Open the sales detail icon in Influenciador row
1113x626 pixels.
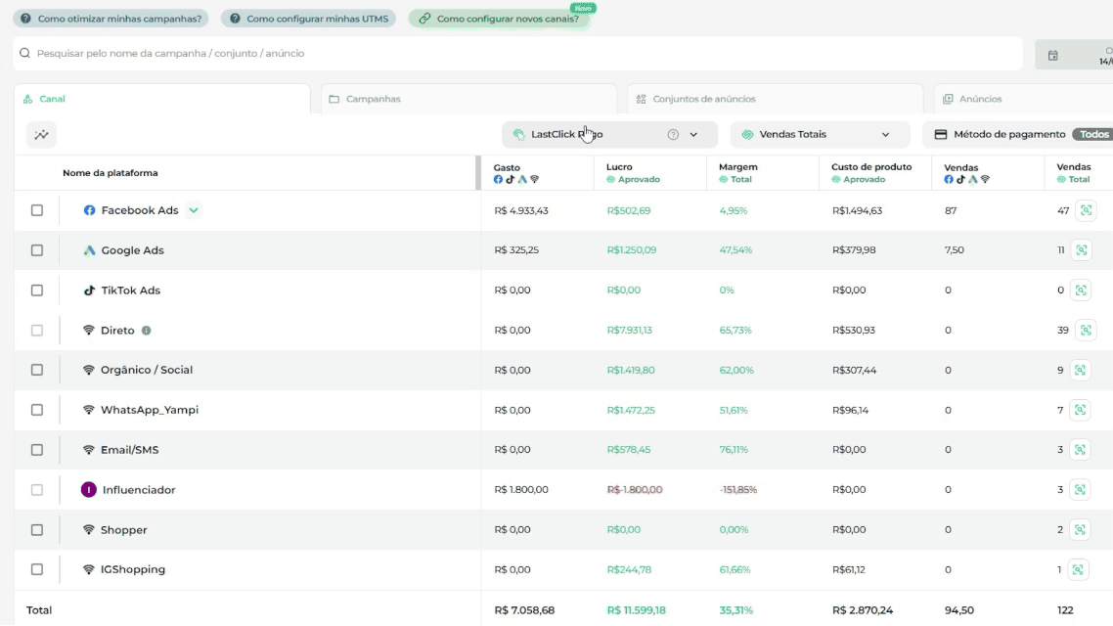click(1081, 490)
